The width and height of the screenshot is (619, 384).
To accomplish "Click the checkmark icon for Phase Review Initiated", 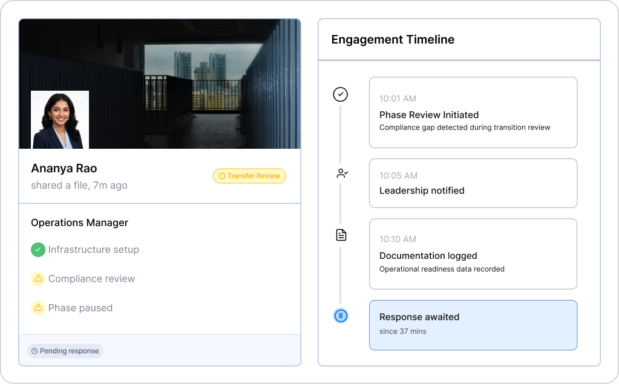I will point(341,94).
